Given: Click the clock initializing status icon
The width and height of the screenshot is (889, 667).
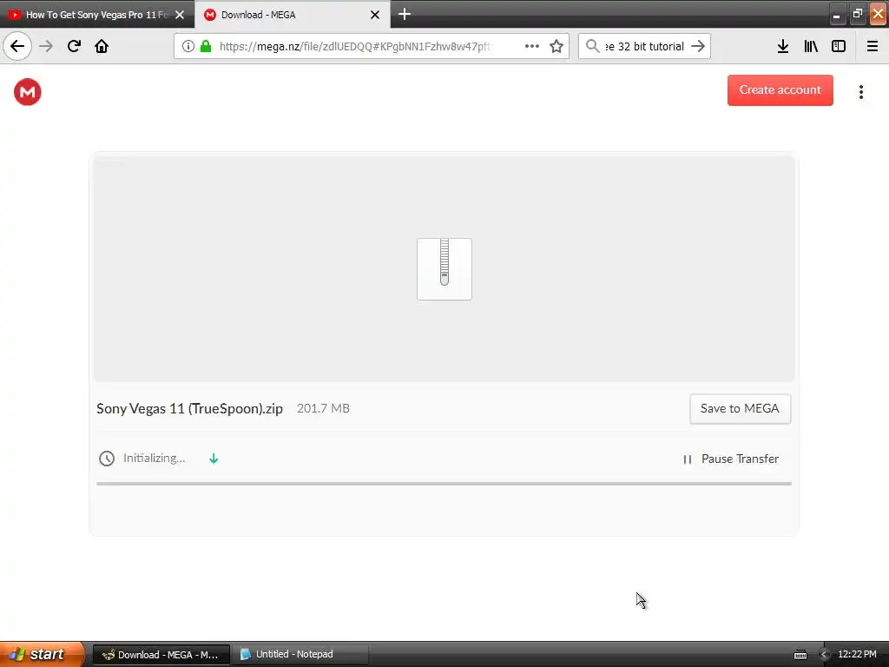Looking at the screenshot, I should (107, 459).
